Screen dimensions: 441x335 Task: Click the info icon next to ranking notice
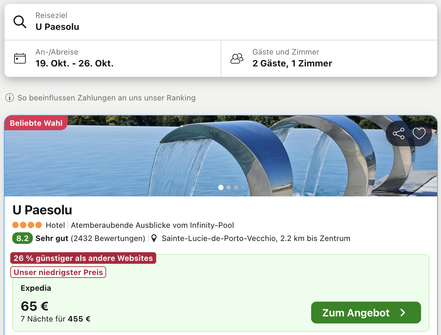(10, 98)
